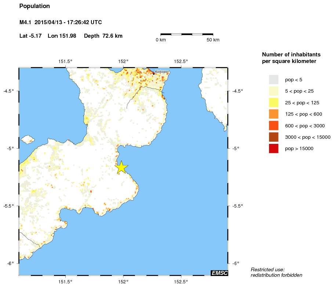Click the yellow star epicenter marker
Screen dimensions: 334x287
(x=121, y=167)
